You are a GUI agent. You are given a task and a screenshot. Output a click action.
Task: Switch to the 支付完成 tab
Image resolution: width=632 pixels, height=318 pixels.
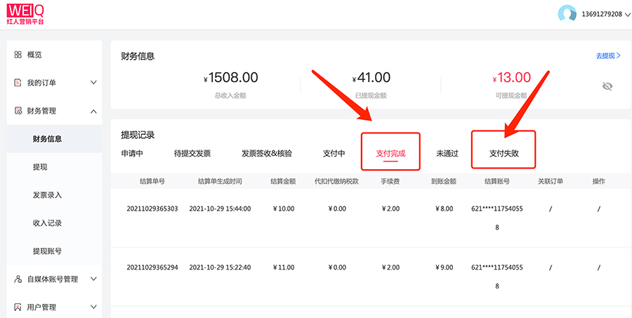pyautogui.click(x=390, y=153)
